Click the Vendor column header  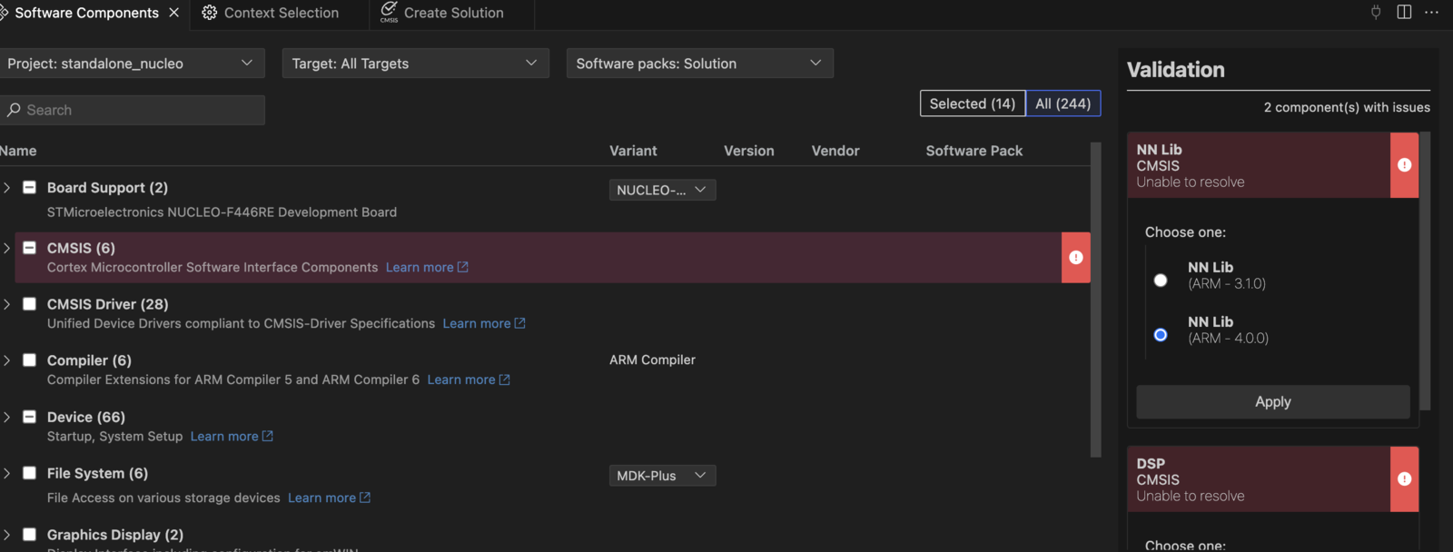click(x=835, y=151)
